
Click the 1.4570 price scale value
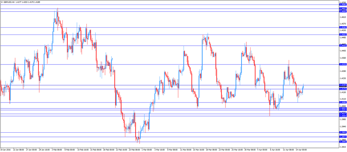[x=342, y=23]
